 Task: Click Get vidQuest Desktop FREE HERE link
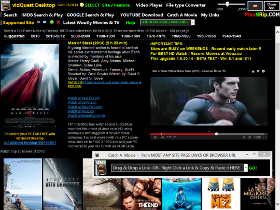(30, 143)
